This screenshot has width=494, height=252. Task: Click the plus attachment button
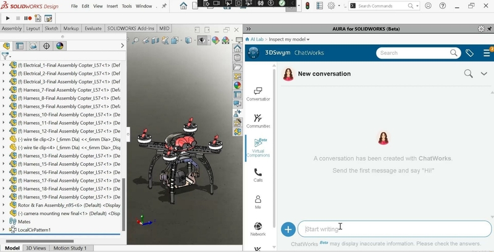point(288,229)
